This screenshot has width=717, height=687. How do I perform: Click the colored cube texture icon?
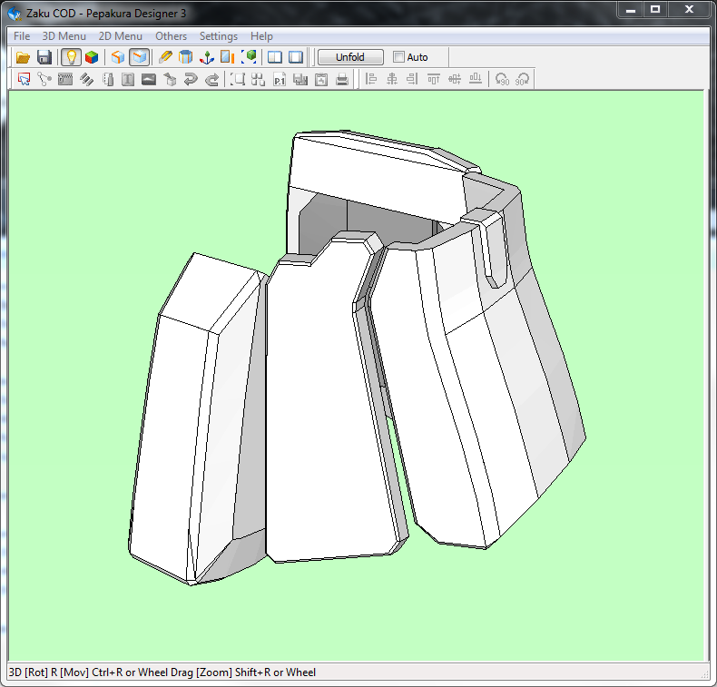click(x=92, y=57)
